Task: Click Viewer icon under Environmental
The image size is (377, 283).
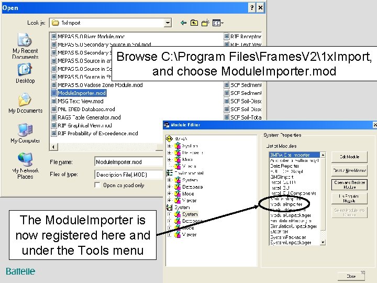Action: (x=178, y=200)
